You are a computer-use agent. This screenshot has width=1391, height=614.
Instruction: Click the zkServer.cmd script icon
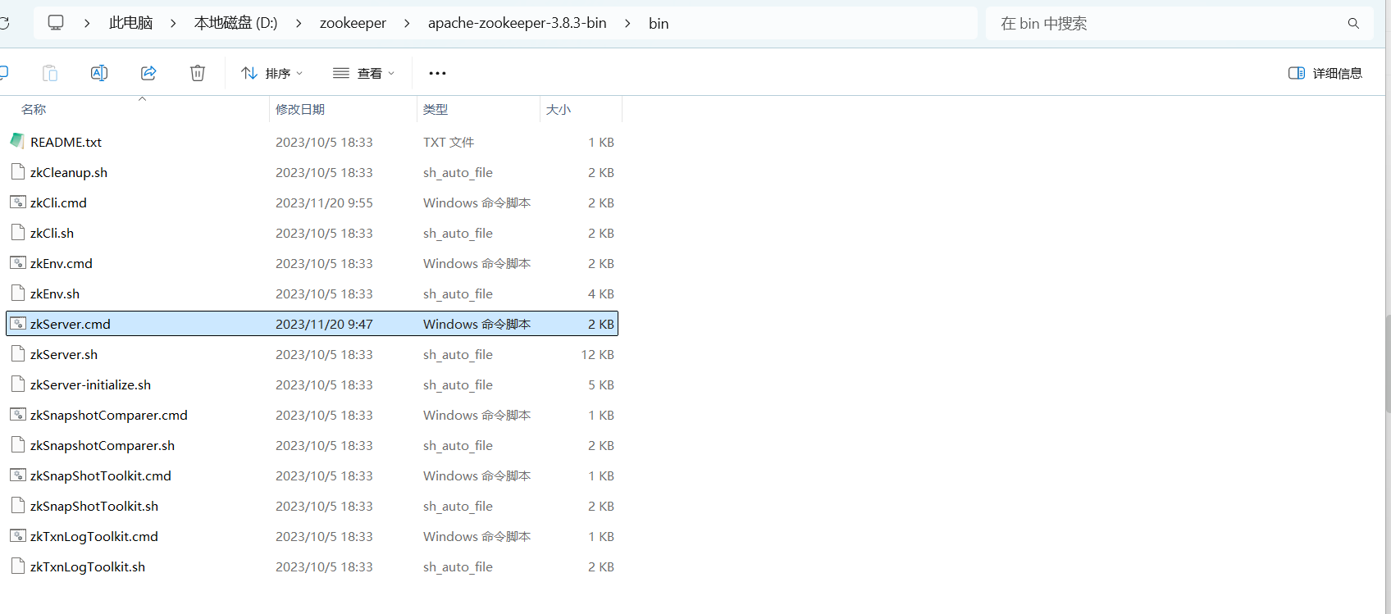(17, 323)
